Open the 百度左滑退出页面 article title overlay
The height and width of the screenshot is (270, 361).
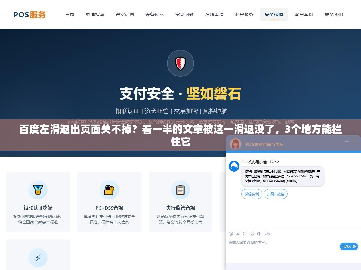[x=180, y=135]
